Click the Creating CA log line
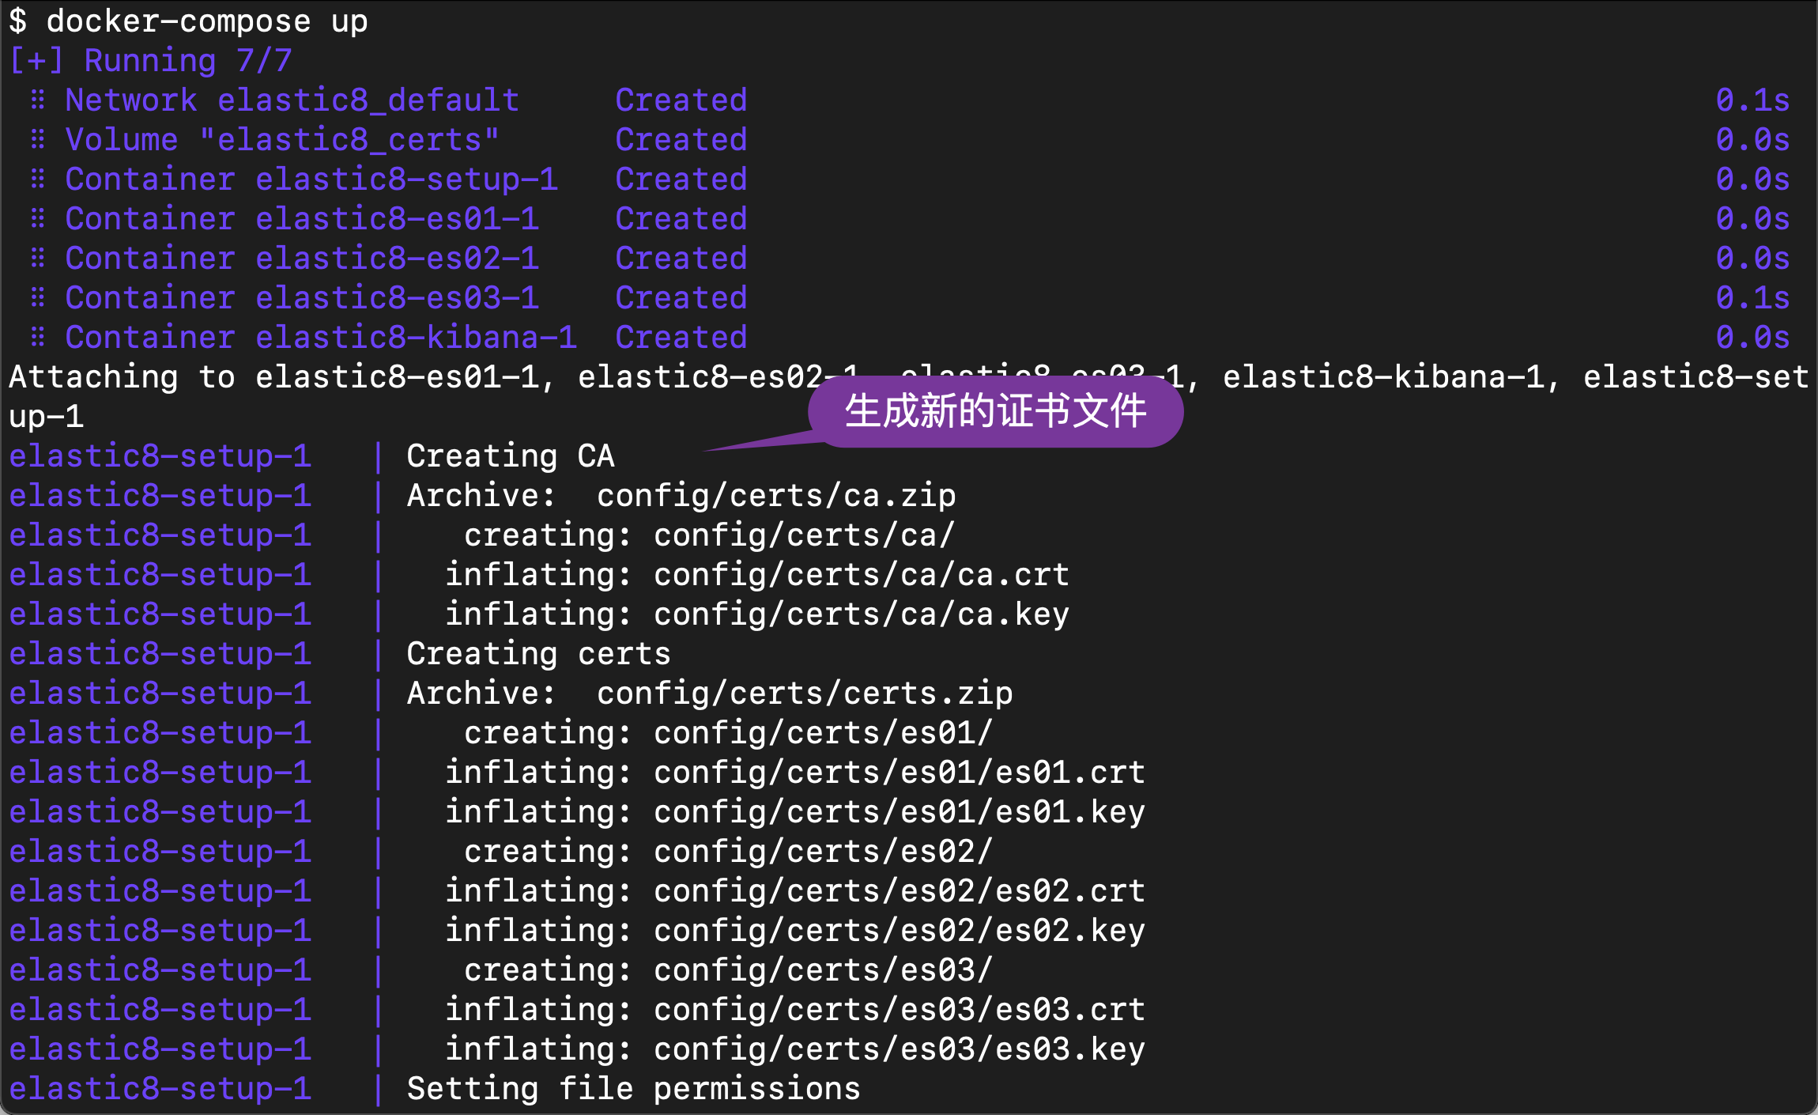The image size is (1818, 1115). click(510, 456)
